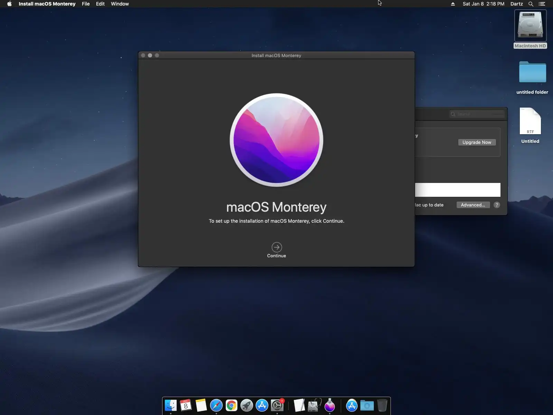The width and height of the screenshot is (553, 415).
Task: Open Finder from the Dock
Action: point(171,405)
